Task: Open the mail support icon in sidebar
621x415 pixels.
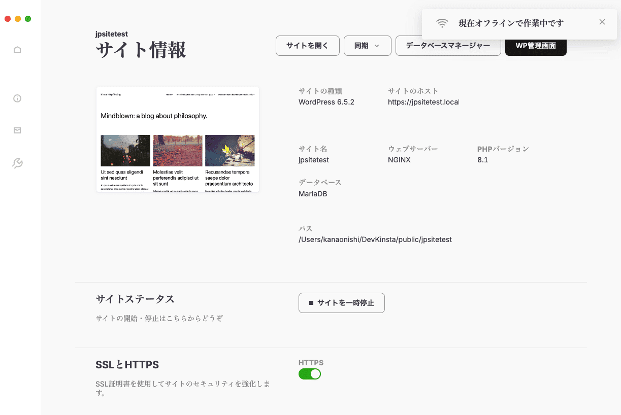Action: [17, 130]
